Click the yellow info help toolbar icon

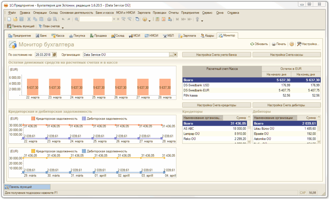pos(145,19)
